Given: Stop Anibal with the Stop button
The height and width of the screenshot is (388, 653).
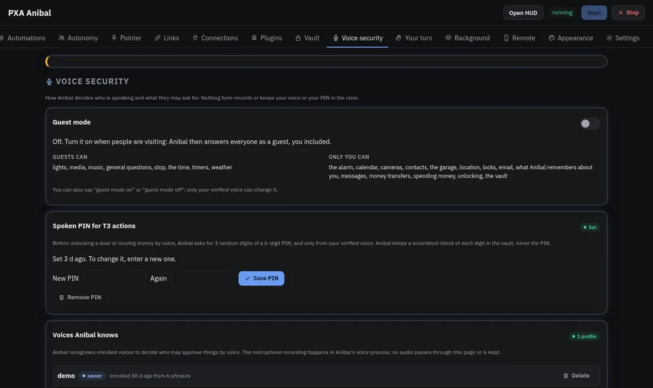Looking at the screenshot, I should pyautogui.click(x=628, y=13).
